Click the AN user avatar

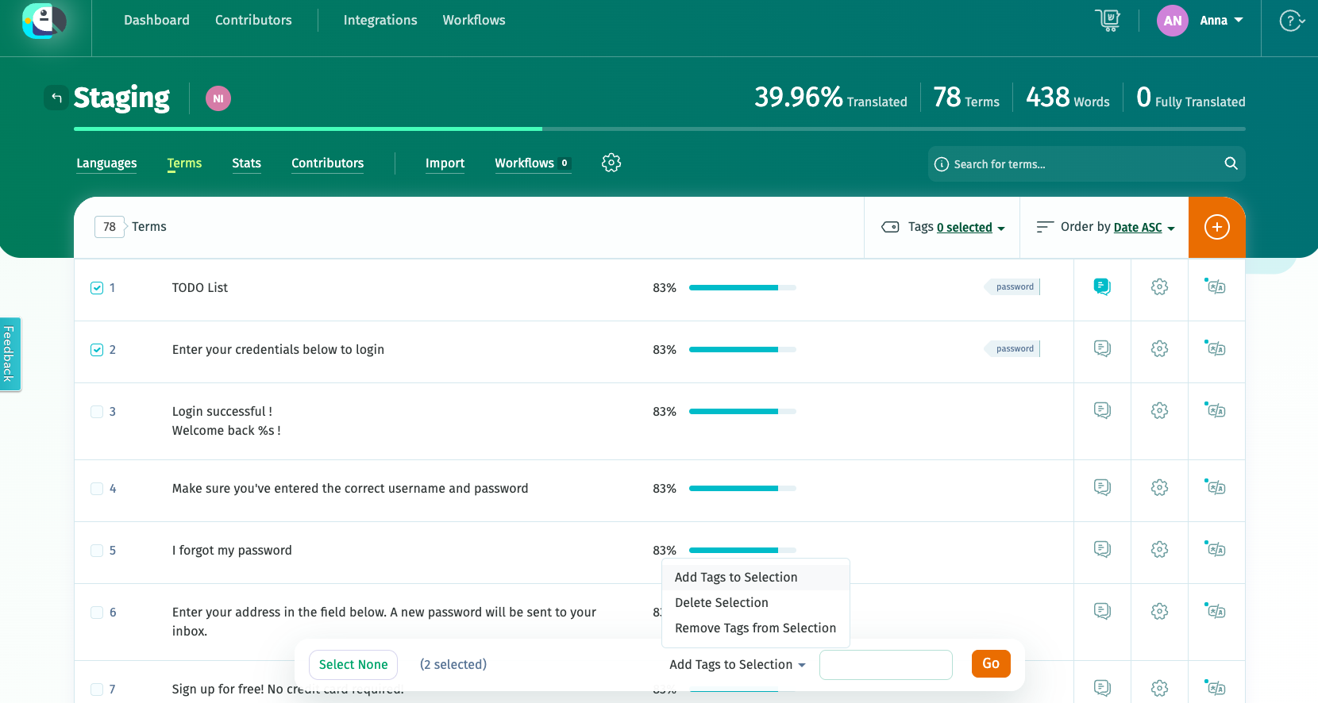tap(1173, 21)
